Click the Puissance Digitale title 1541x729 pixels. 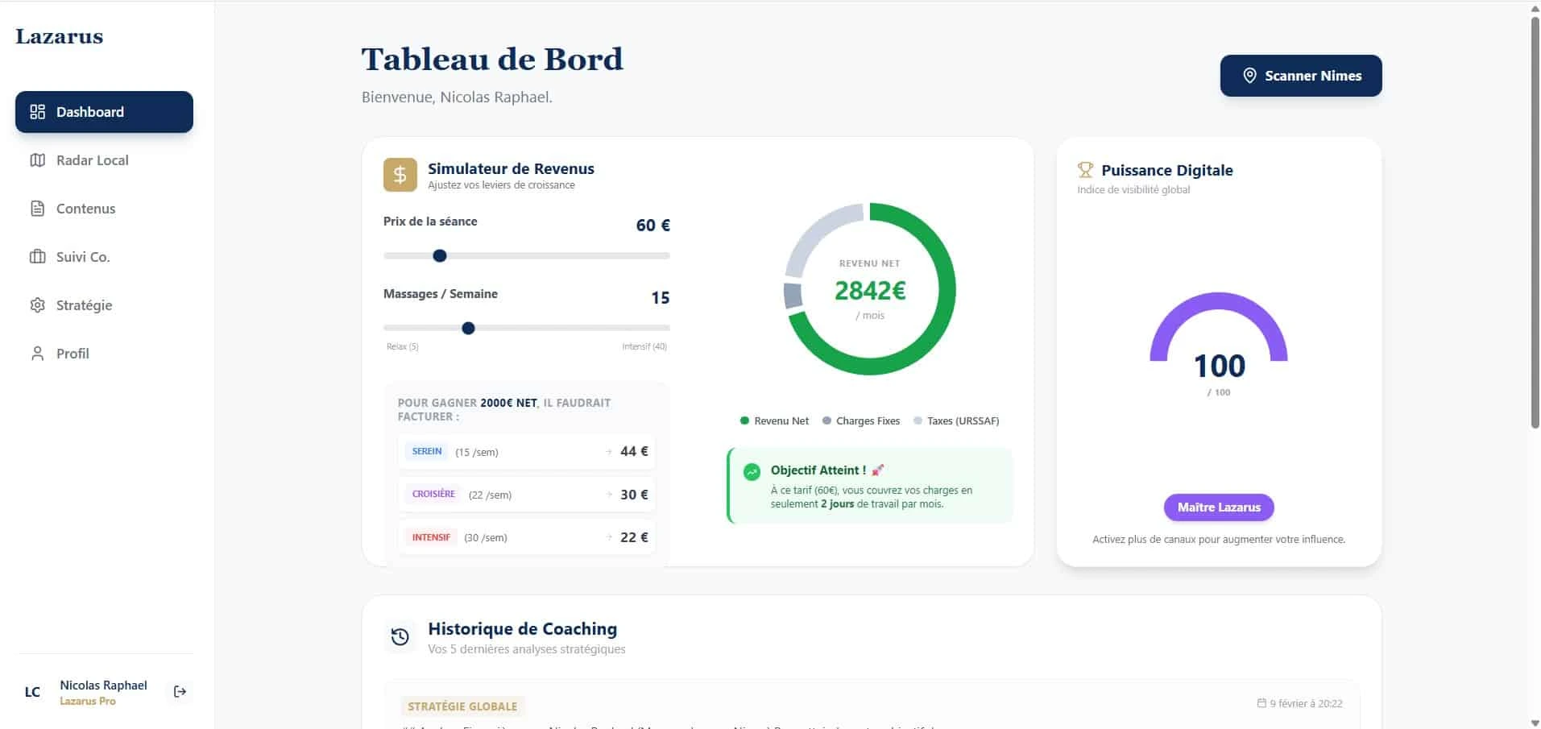[x=1167, y=170]
